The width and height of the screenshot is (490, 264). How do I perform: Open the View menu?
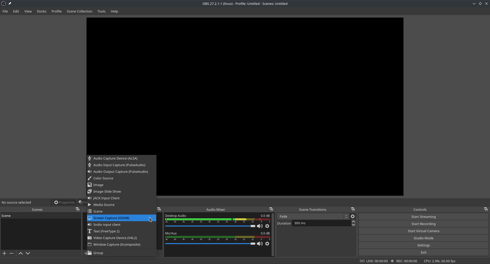click(28, 11)
